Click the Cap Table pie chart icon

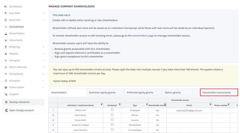pos(6,13)
